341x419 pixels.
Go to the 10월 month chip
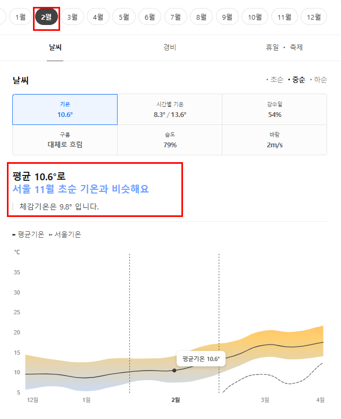click(x=255, y=17)
